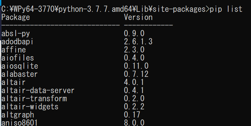Click the adodbapi package entry
Screen dimensions: 251x126
17,42
